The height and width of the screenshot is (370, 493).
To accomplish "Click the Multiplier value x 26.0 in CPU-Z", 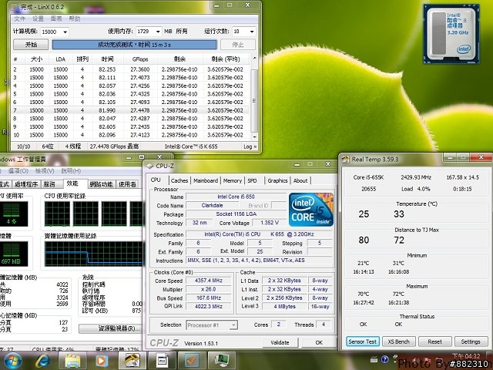I will coord(209,290).
